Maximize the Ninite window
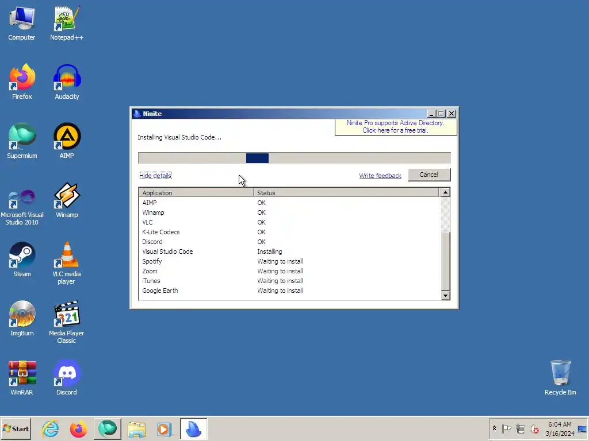The width and height of the screenshot is (589, 441). pos(441,113)
